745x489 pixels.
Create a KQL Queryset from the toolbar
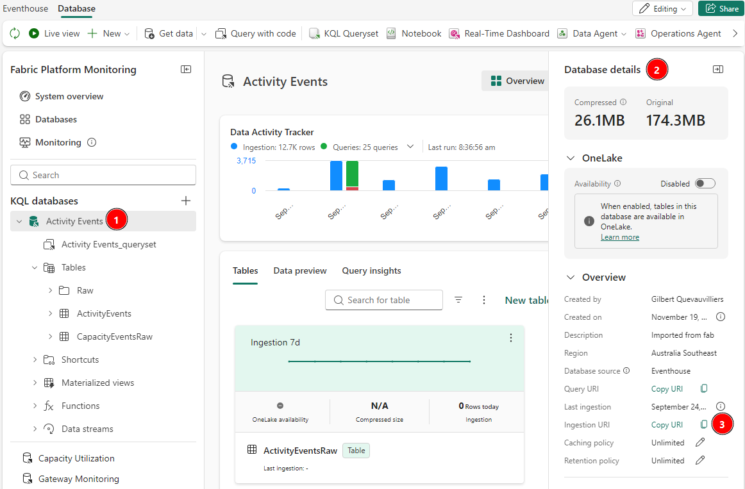(x=344, y=33)
